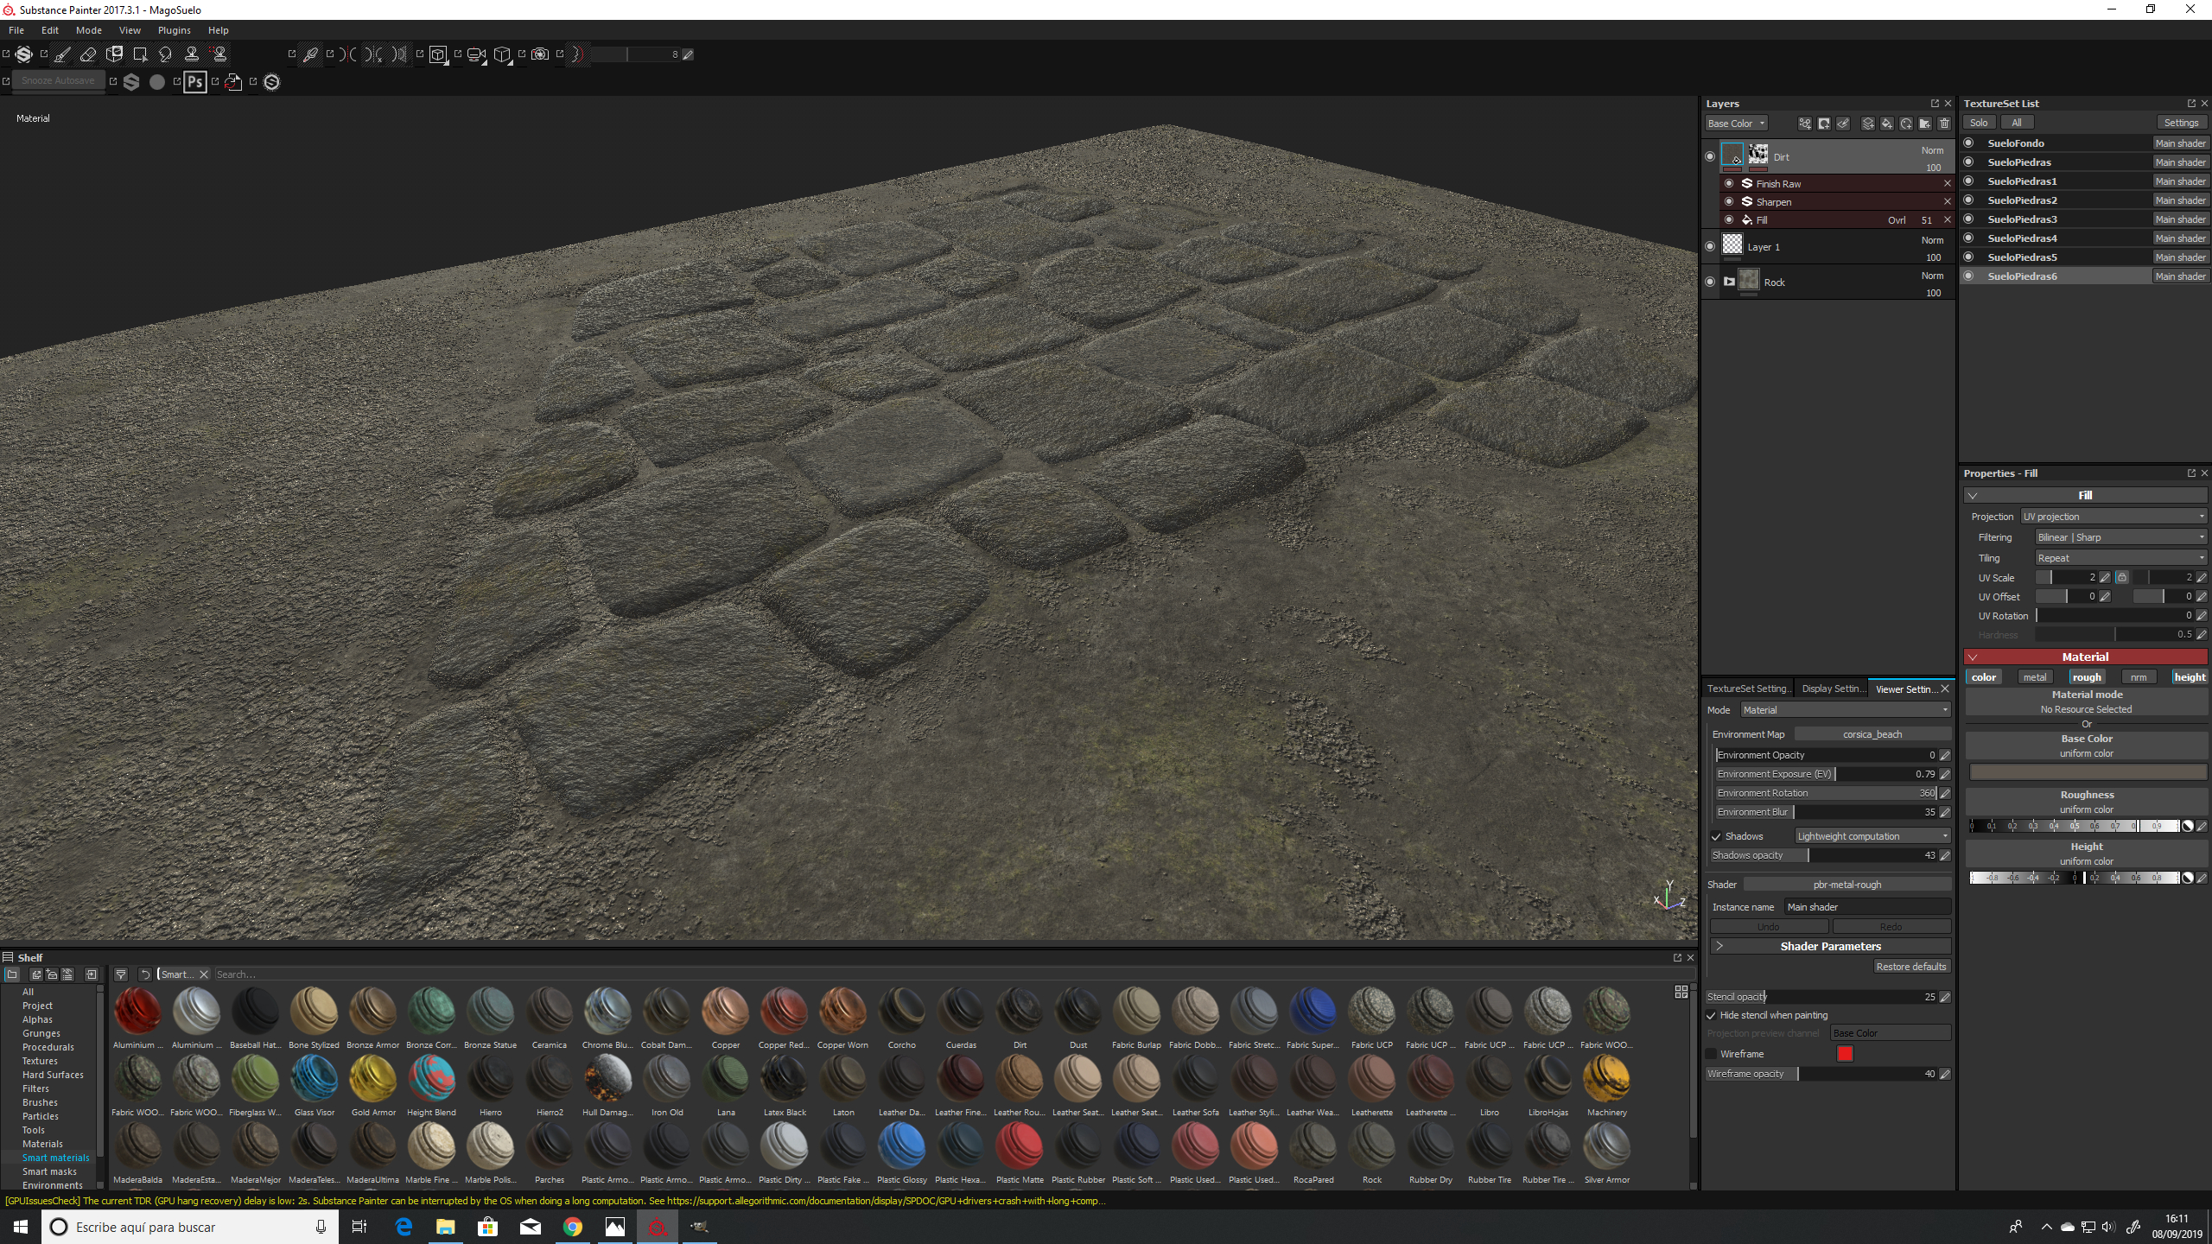Select the Paint brush tool
This screenshot has height=1244, width=2212.
[x=63, y=54]
